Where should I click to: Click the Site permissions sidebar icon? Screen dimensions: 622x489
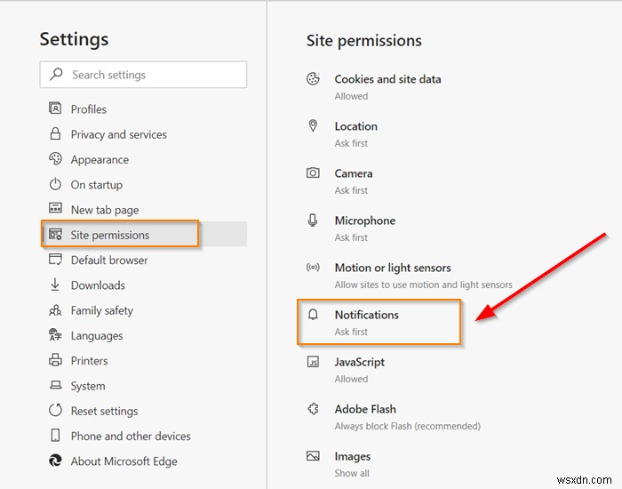point(55,234)
